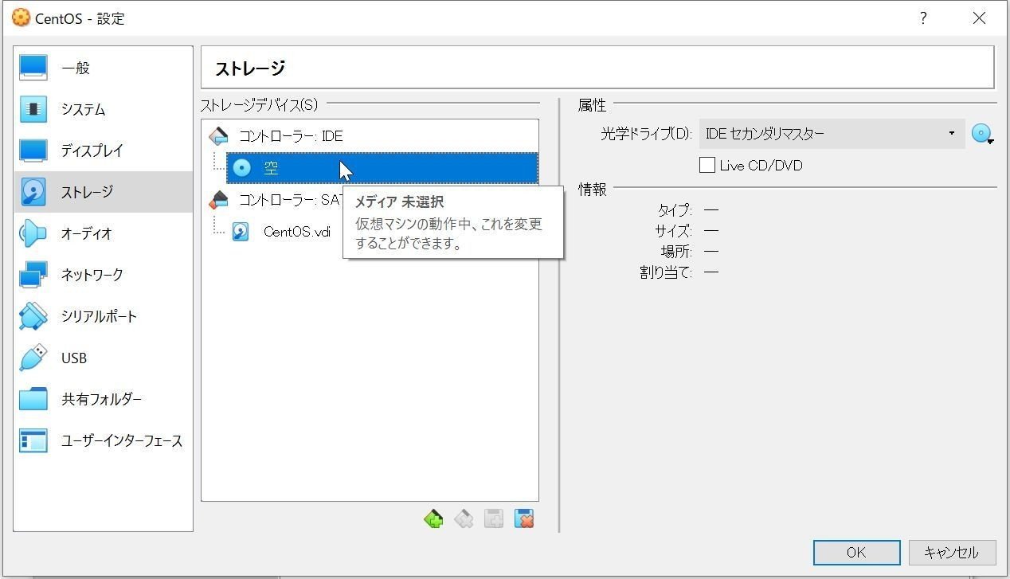Click the OK button
The image size is (1010, 579).
pos(856,553)
